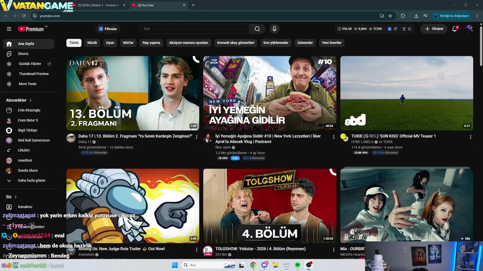483x271 pixels.
Task: Bookmark this page with the star
Action: [x=390, y=16]
